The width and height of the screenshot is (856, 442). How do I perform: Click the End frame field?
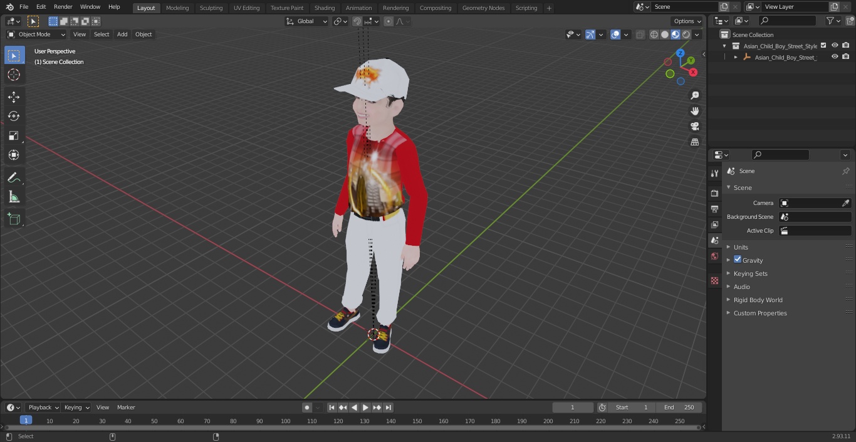point(679,408)
